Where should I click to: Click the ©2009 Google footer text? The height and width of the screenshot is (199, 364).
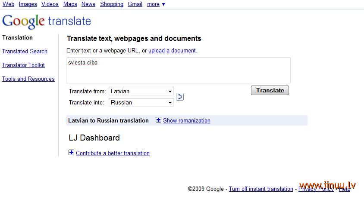coord(206,189)
